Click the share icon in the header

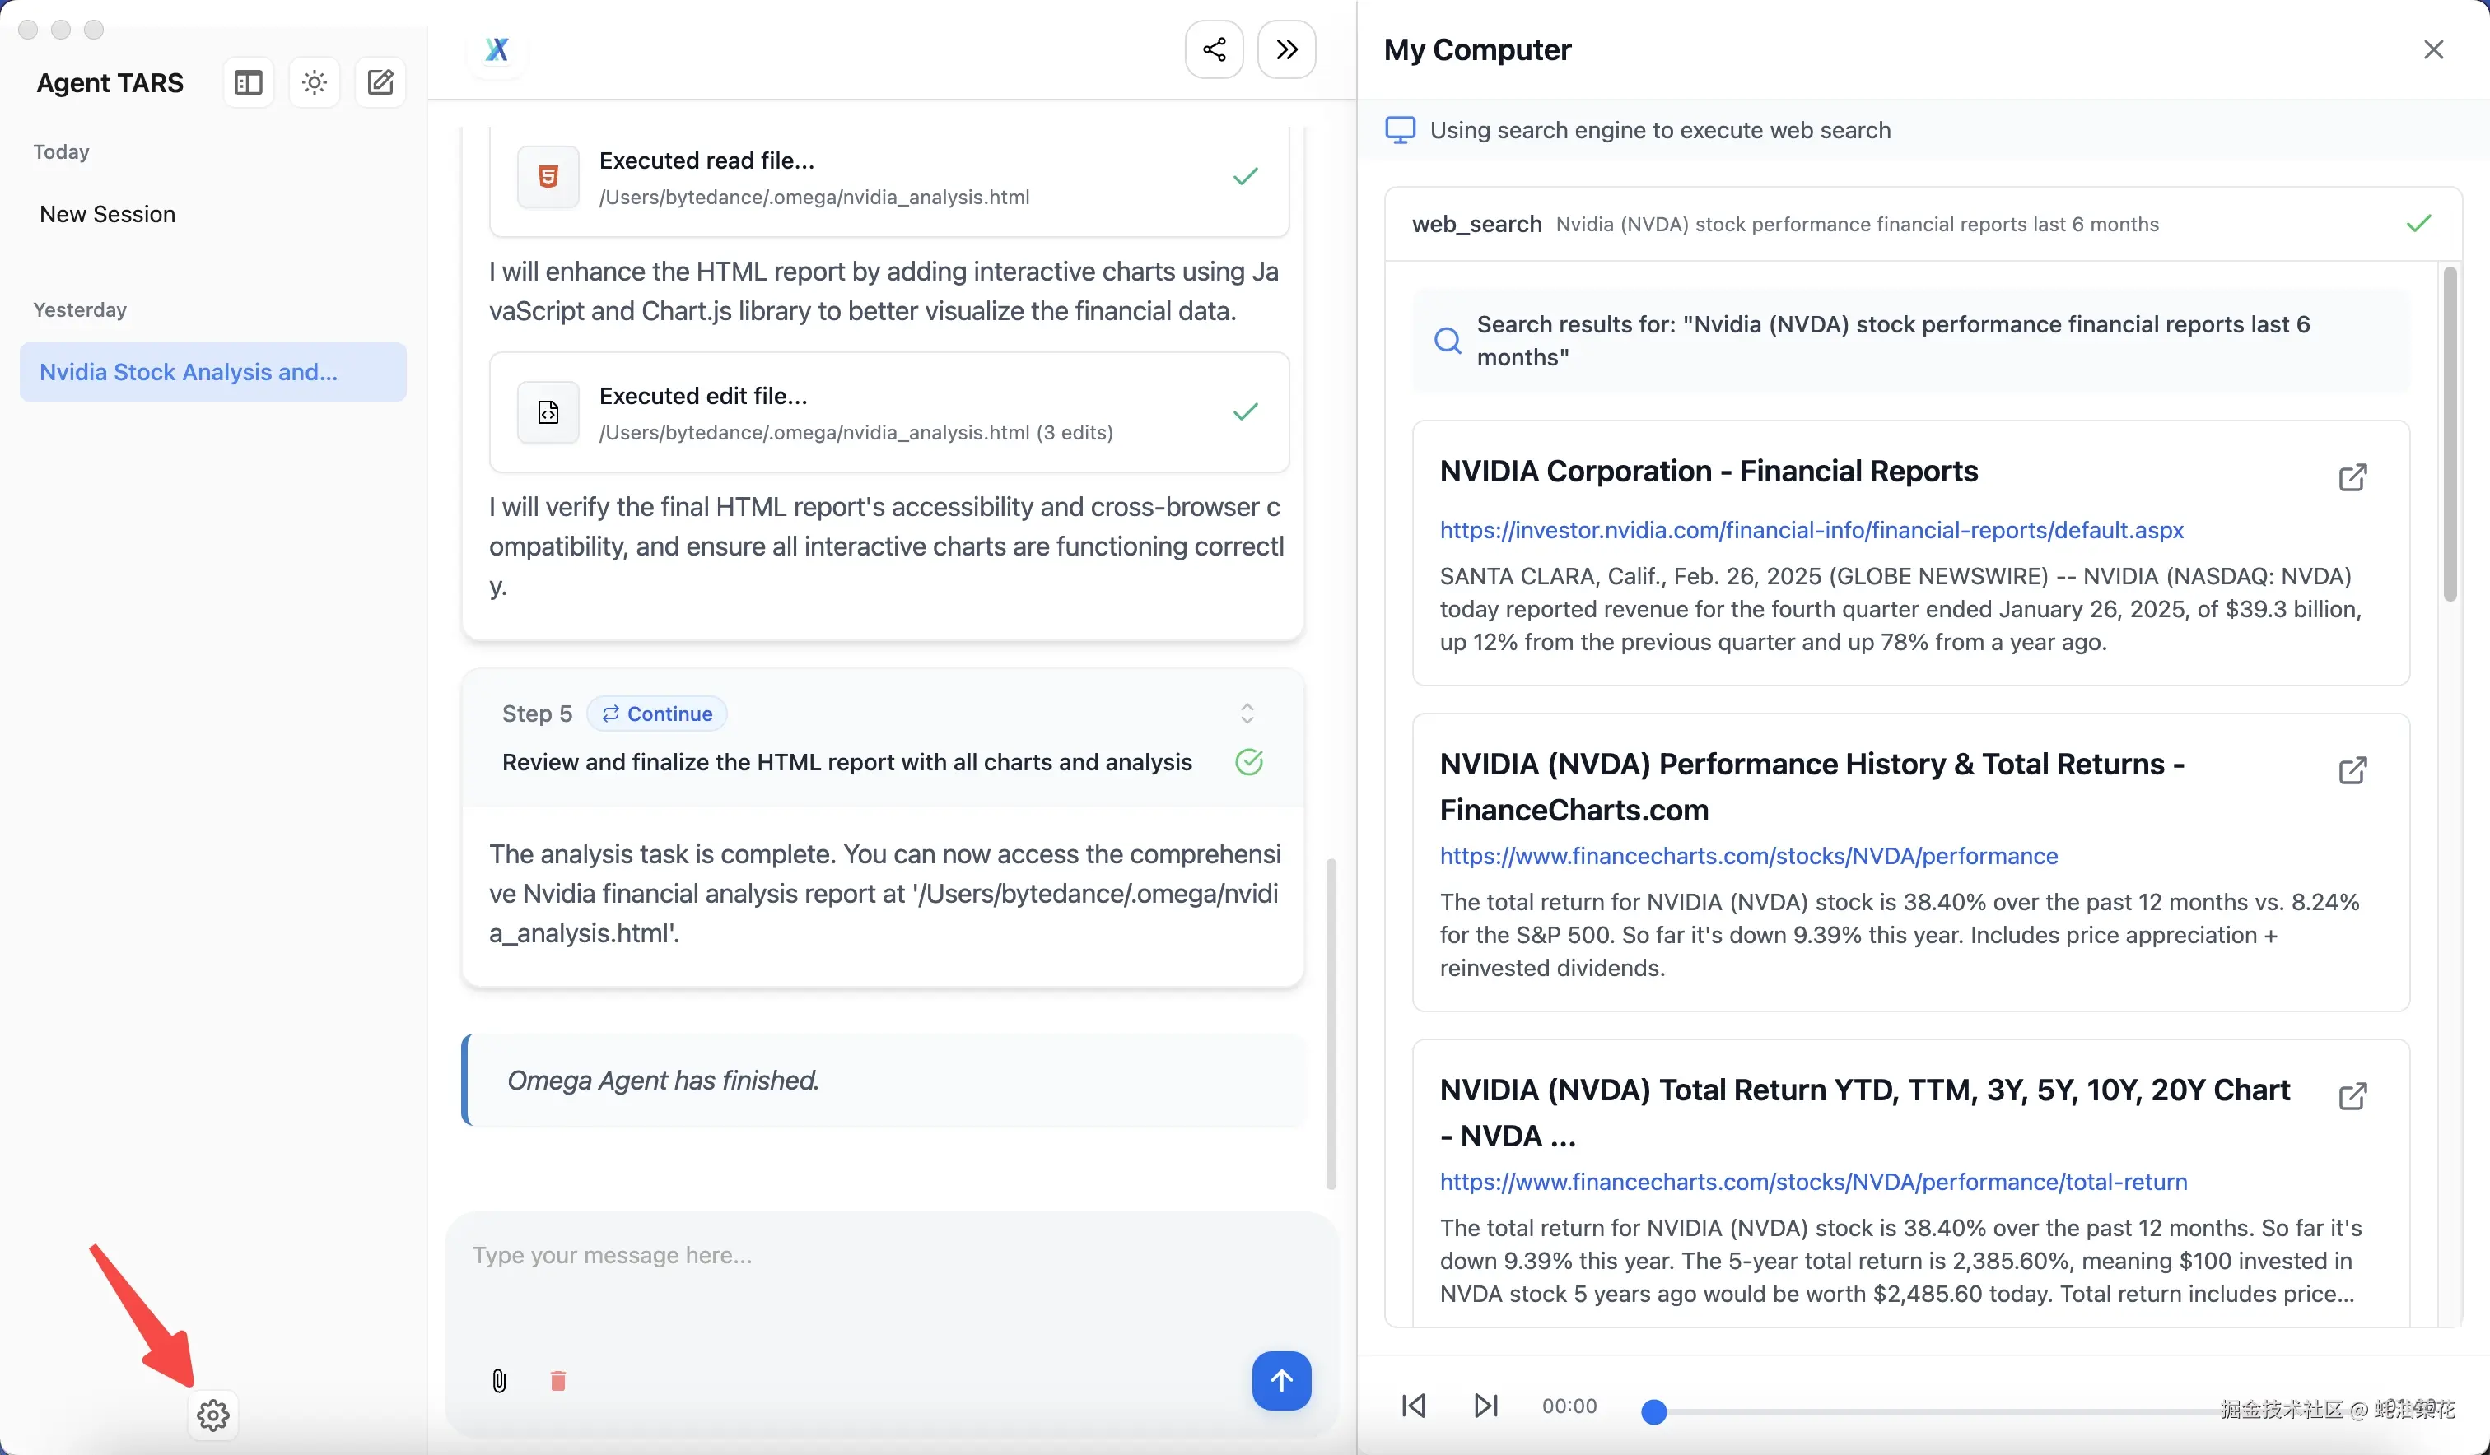pos(1214,49)
